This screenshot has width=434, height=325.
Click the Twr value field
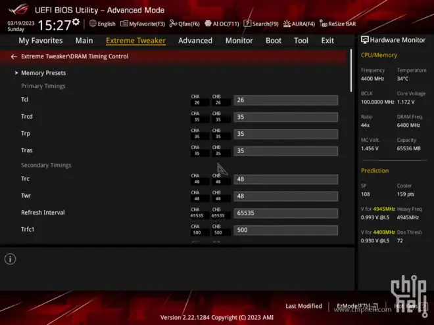(286, 196)
